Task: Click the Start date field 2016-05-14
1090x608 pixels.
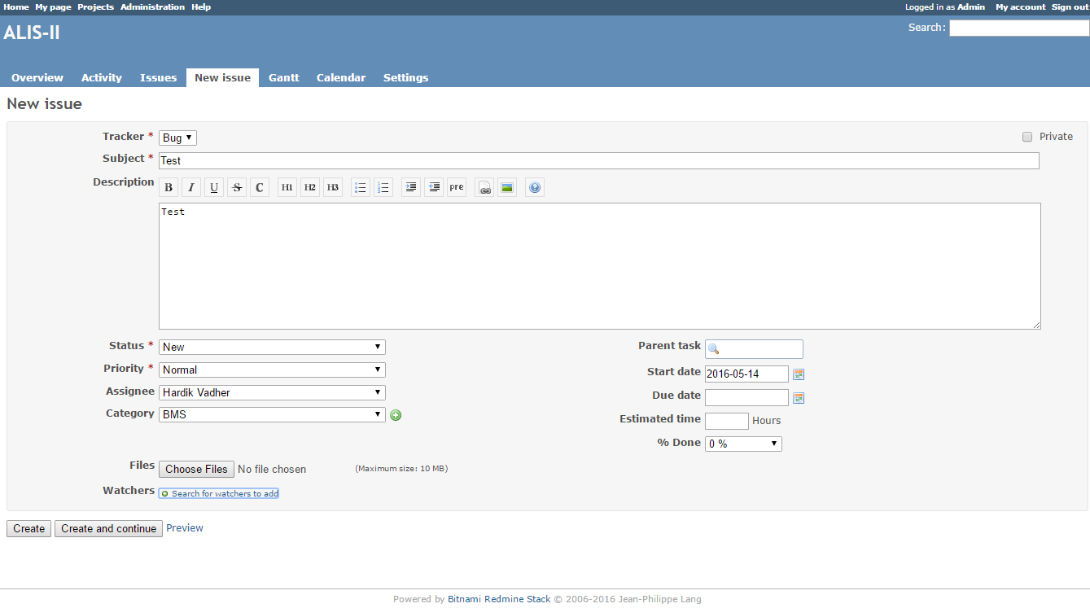Action: (x=746, y=374)
